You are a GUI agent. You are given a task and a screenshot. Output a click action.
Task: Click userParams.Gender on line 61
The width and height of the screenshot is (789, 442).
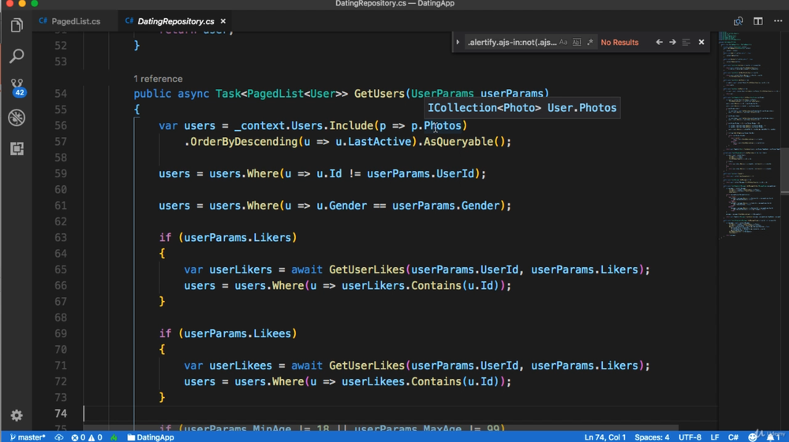445,206
